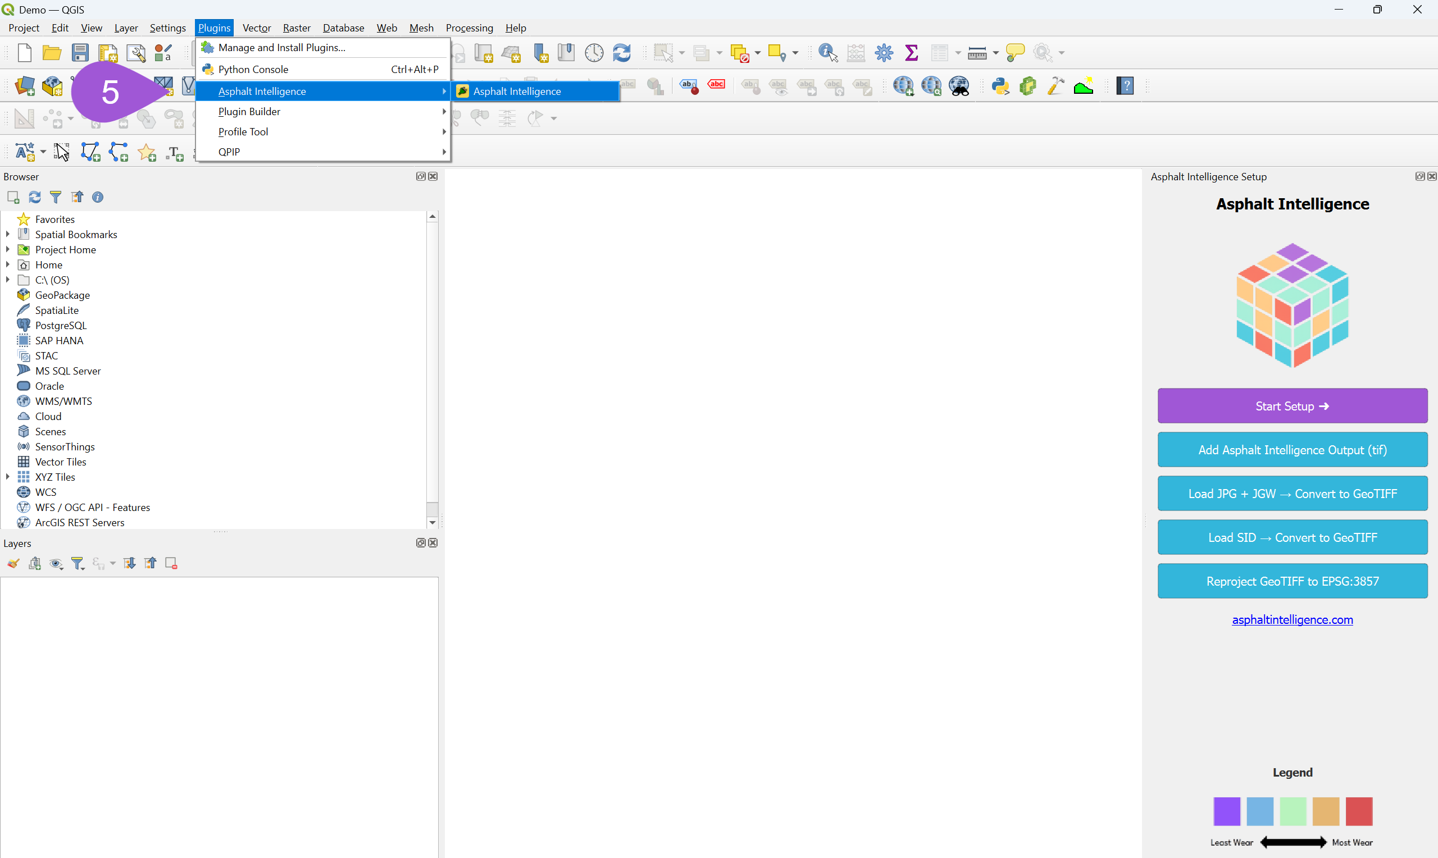Refresh the Browser panel
The height and width of the screenshot is (858, 1438).
pyautogui.click(x=34, y=197)
